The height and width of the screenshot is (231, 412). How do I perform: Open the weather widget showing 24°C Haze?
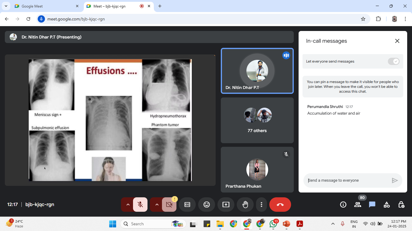(x=14, y=224)
